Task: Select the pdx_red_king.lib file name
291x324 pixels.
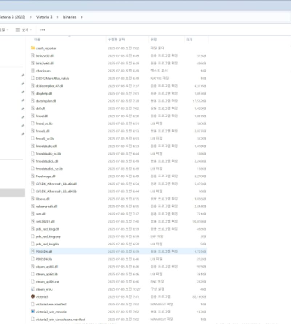Action: point(48,244)
